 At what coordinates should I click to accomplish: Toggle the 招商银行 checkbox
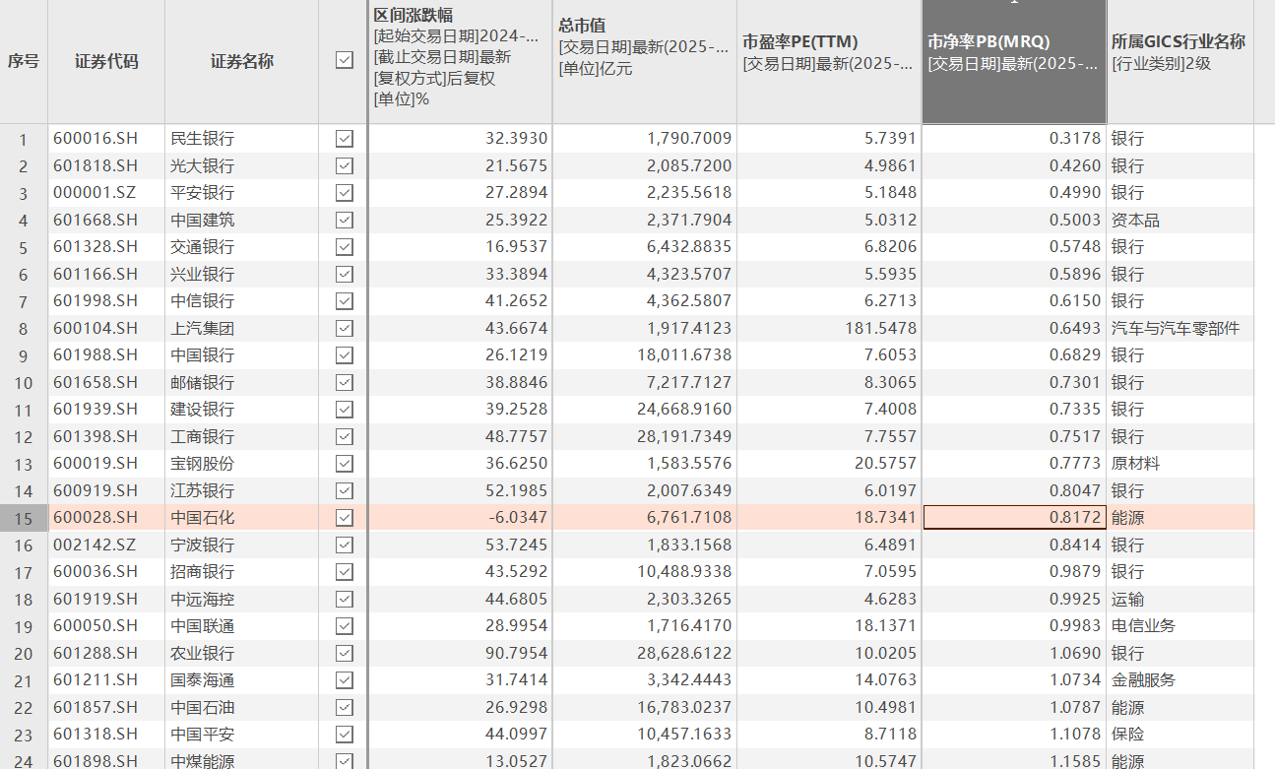click(x=344, y=572)
